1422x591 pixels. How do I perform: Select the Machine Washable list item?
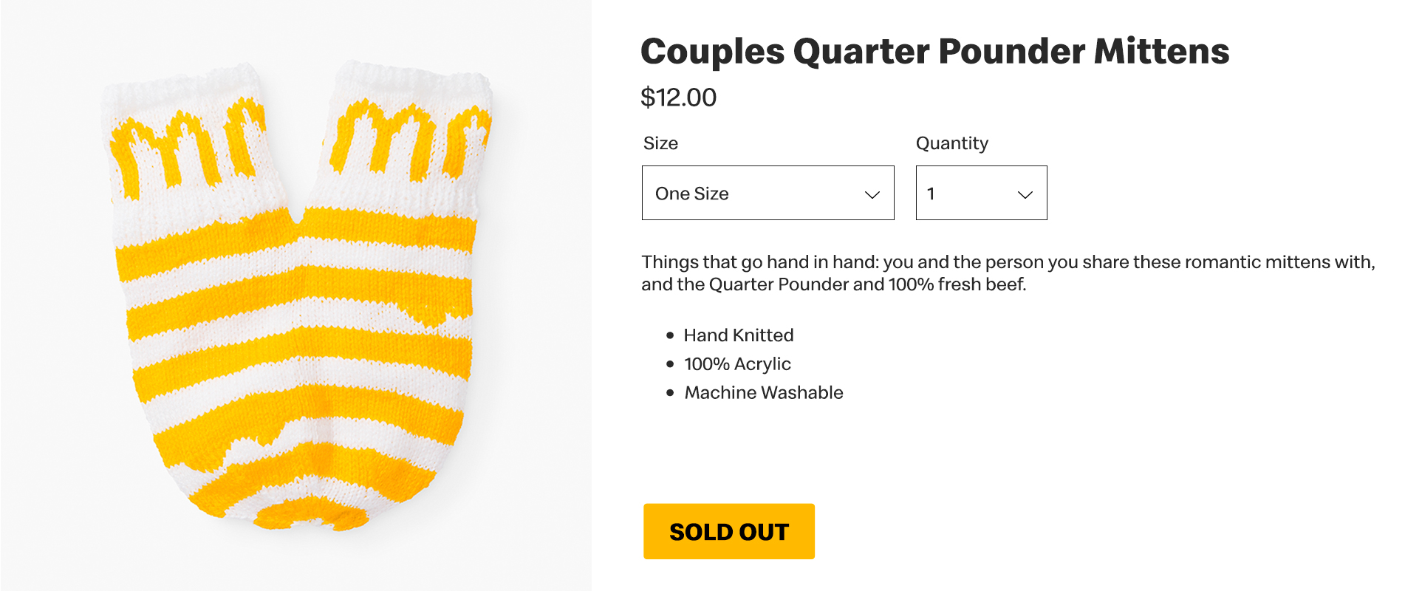(x=763, y=393)
